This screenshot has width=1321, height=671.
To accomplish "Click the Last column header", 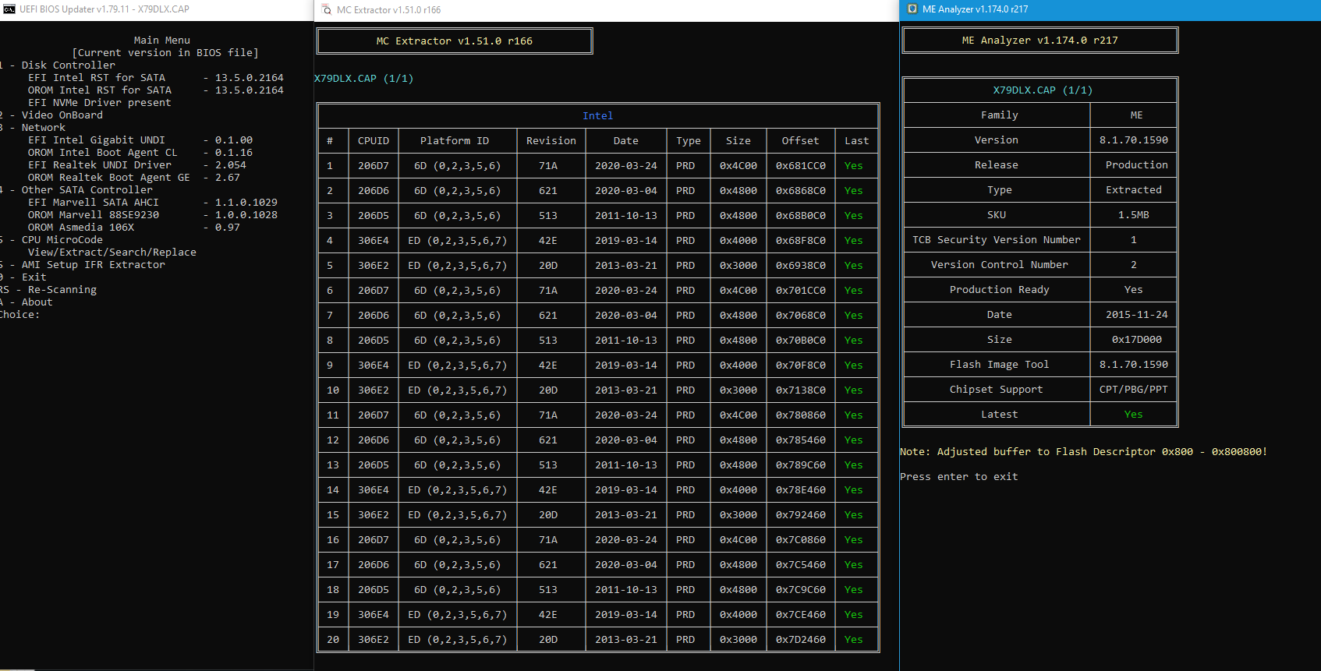I will pos(857,141).
